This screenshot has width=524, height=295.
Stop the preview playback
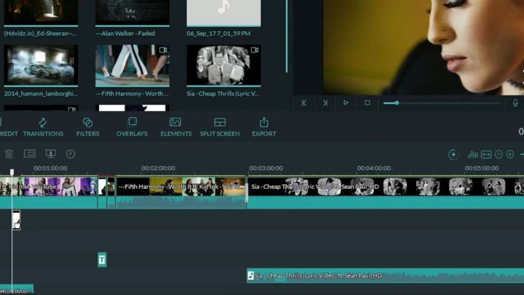367,103
